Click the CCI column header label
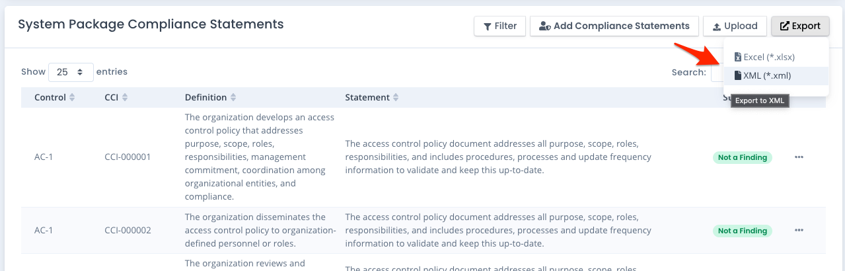845x271 pixels. pos(111,97)
